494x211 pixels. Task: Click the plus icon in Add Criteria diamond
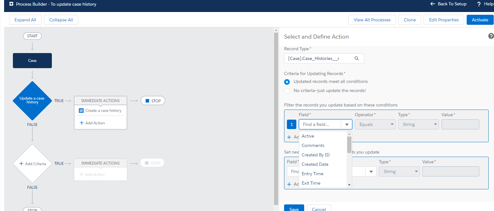[21, 164]
